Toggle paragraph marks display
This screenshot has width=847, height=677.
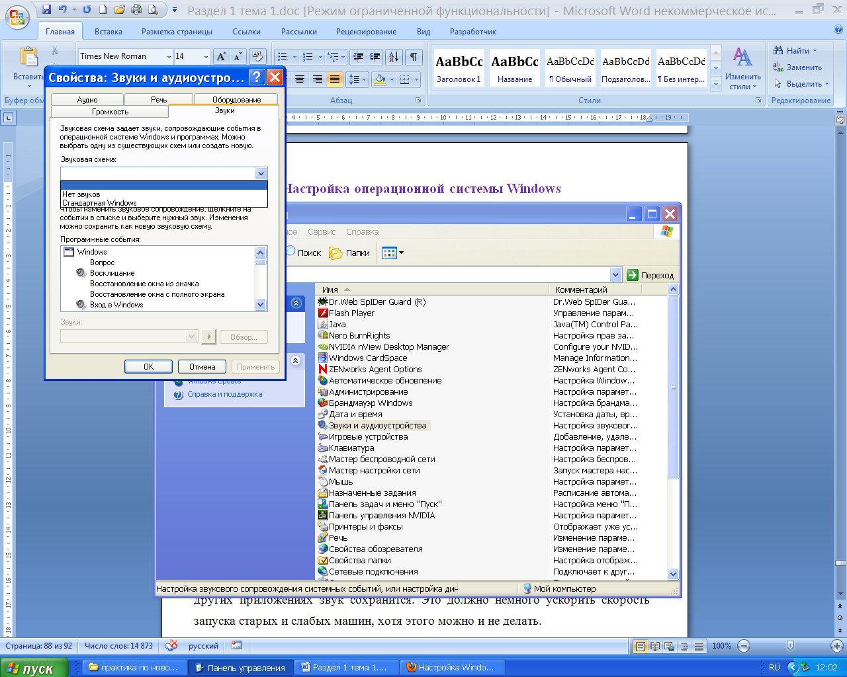click(413, 57)
